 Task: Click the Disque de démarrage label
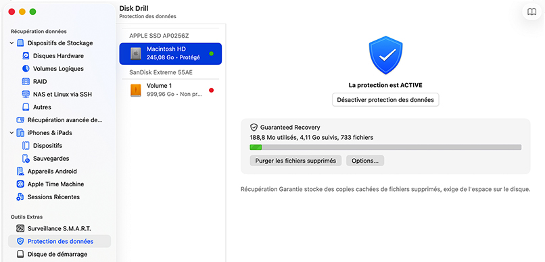pyautogui.click(x=57, y=254)
